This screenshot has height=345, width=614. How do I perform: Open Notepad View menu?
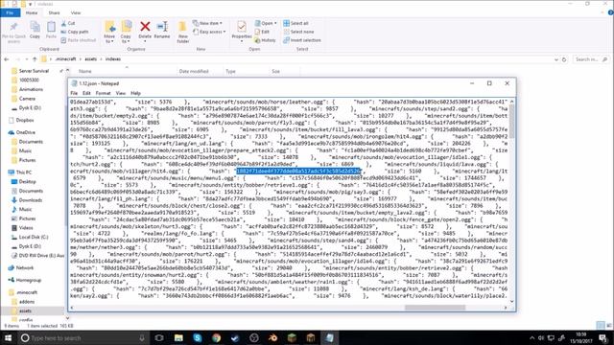pyautogui.click(x=121, y=93)
